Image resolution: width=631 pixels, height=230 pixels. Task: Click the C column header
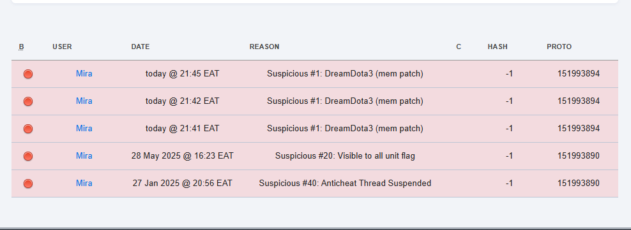pos(459,47)
